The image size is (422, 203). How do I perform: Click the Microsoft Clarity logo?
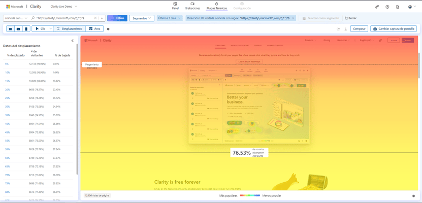(x=24, y=7)
